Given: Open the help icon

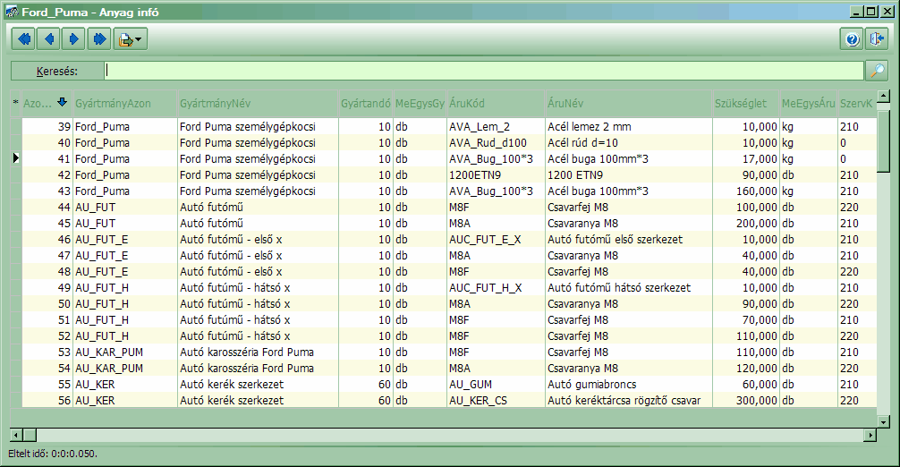Looking at the screenshot, I should [x=853, y=39].
